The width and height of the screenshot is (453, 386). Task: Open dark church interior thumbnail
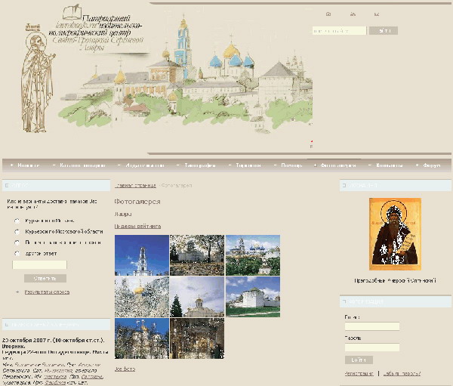(x=197, y=338)
